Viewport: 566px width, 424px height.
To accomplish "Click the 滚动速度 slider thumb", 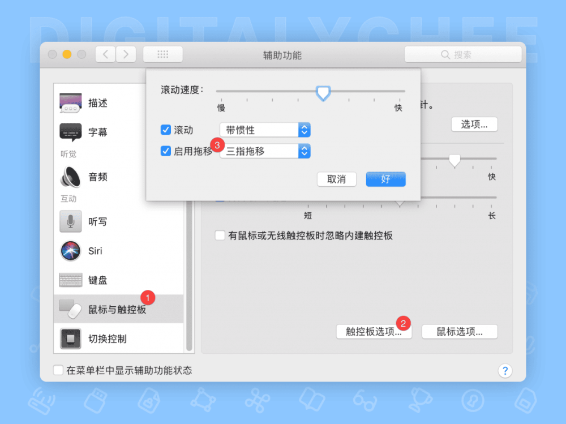I will 323,93.
